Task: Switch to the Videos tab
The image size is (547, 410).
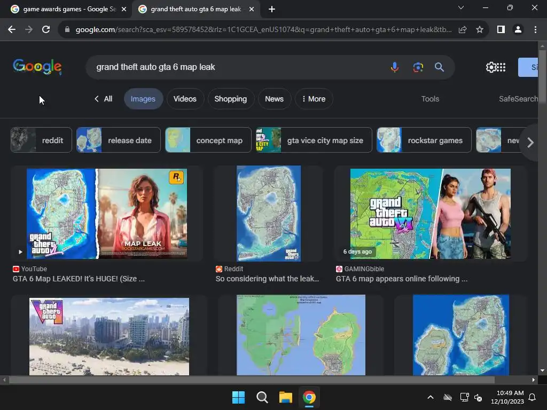Action: click(x=185, y=99)
